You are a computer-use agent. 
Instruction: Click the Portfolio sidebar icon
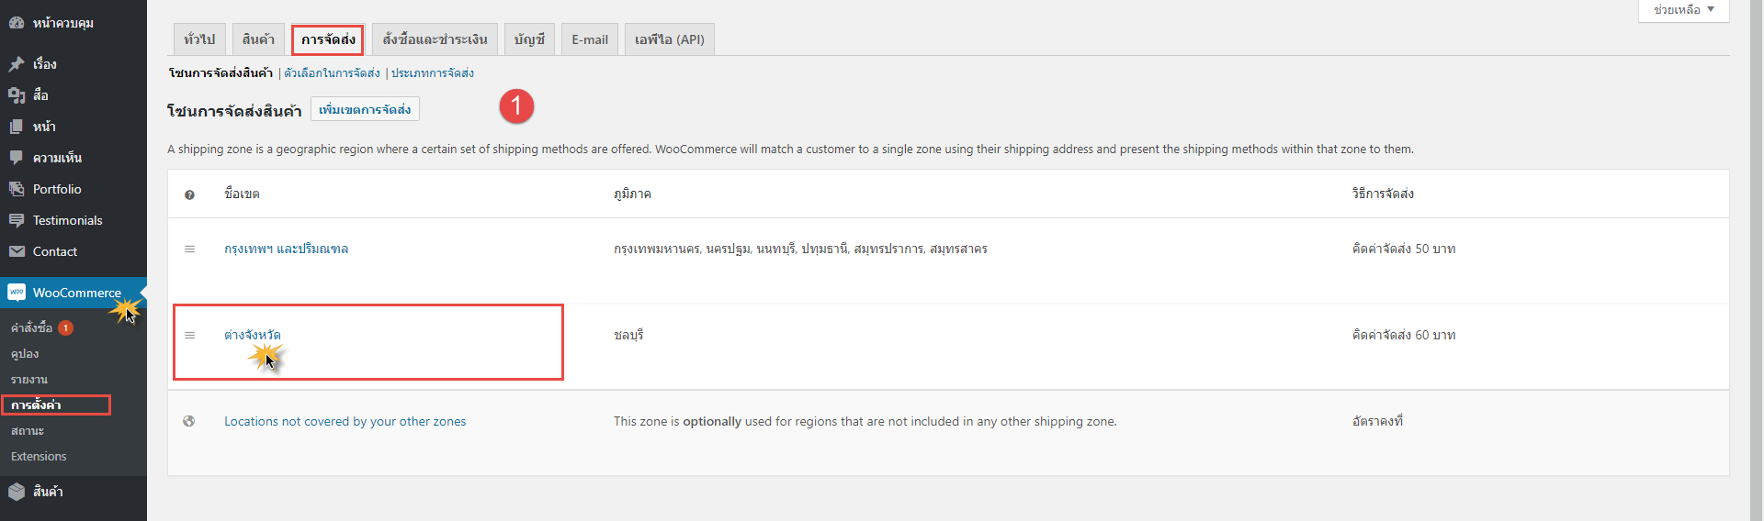pyautogui.click(x=17, y=189)
